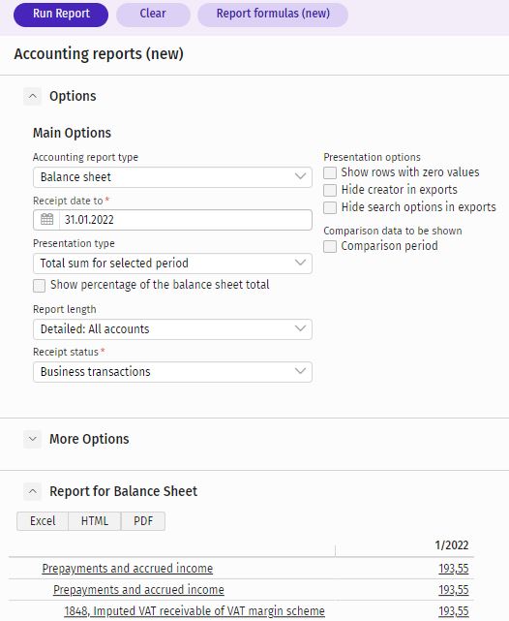
Task: Open Accounting report type dropdown
Action: [x=172, y=177]
